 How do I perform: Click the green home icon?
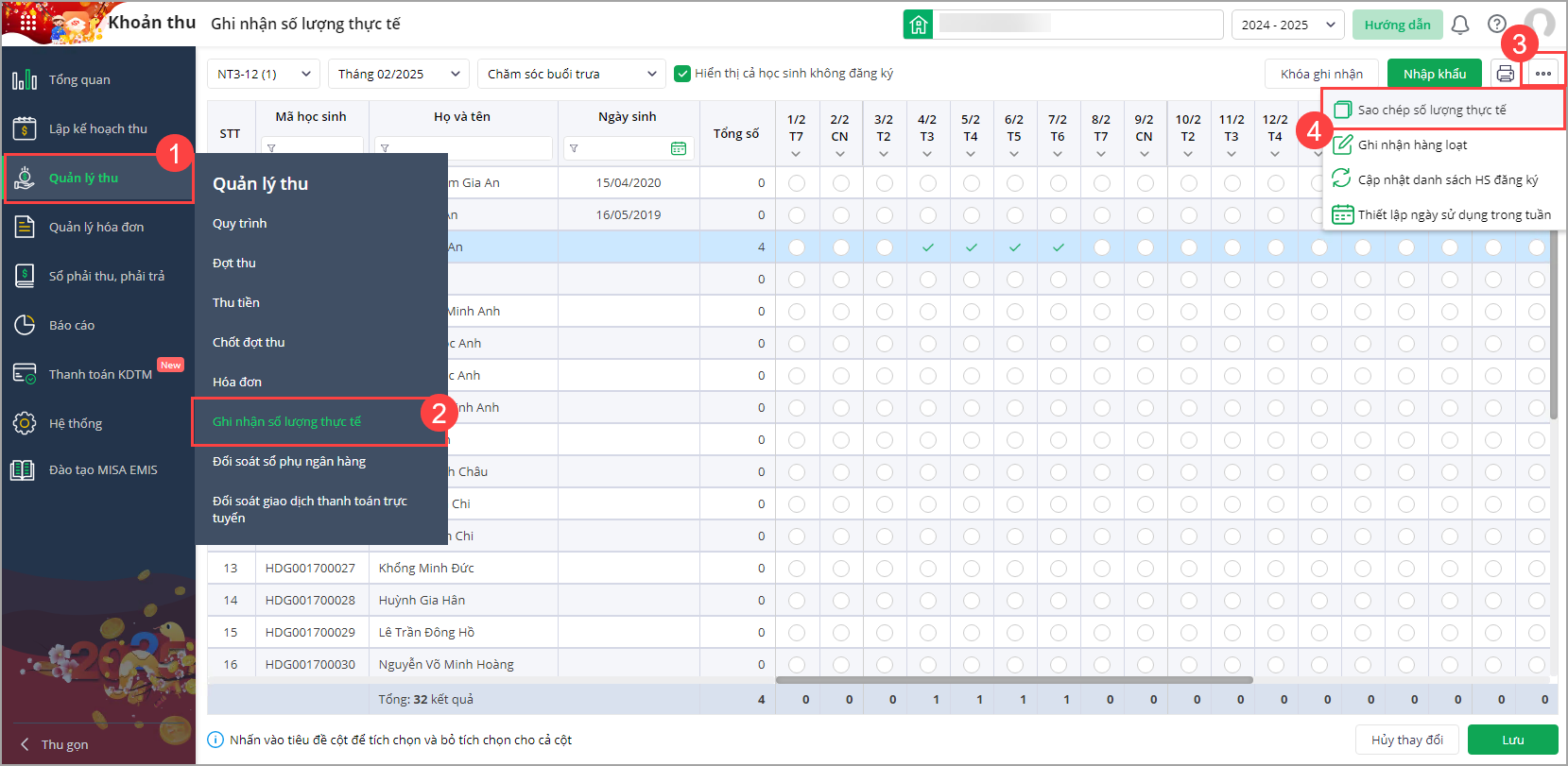coord(918,25)
